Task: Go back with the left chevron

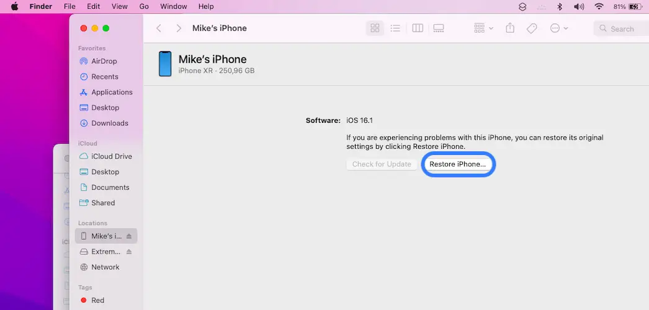Action: click(159, 29)
